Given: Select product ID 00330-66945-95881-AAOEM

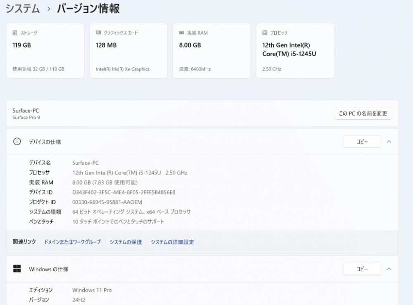Looking at the screenshot, I should 107,202.
